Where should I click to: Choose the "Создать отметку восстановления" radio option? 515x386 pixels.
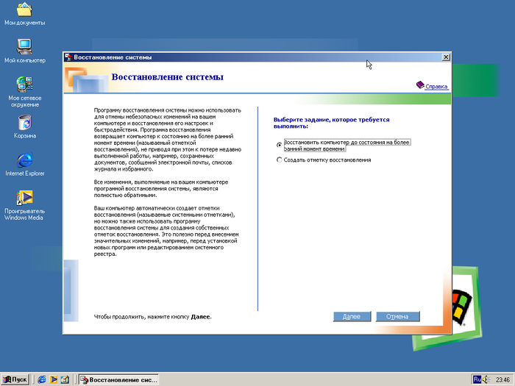(x=279, y=160)
